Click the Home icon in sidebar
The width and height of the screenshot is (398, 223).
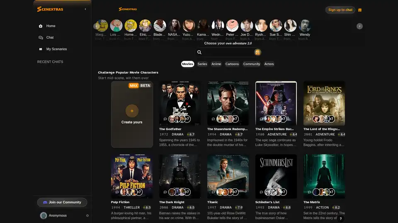pyautogui.click(x=41, y=26)
